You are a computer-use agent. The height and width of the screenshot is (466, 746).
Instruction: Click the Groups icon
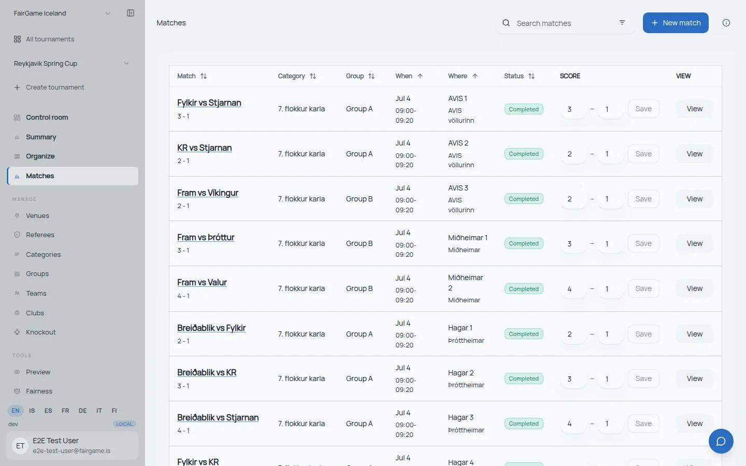point(17,274)
